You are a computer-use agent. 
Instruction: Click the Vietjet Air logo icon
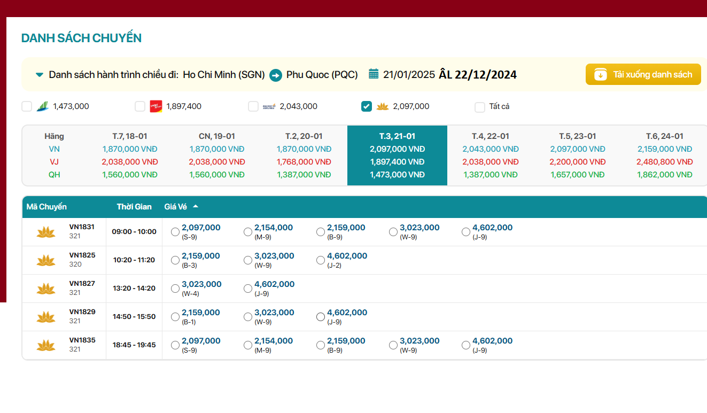pos(156,106)
